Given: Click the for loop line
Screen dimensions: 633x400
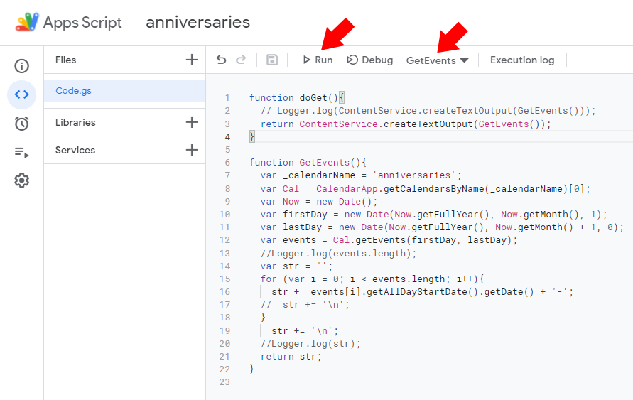Looking at the screenshot, I should 372,279.
